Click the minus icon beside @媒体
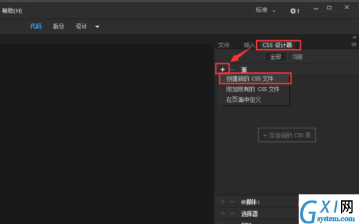The height and width of the screenshot is (224, 359). point(233,202)
